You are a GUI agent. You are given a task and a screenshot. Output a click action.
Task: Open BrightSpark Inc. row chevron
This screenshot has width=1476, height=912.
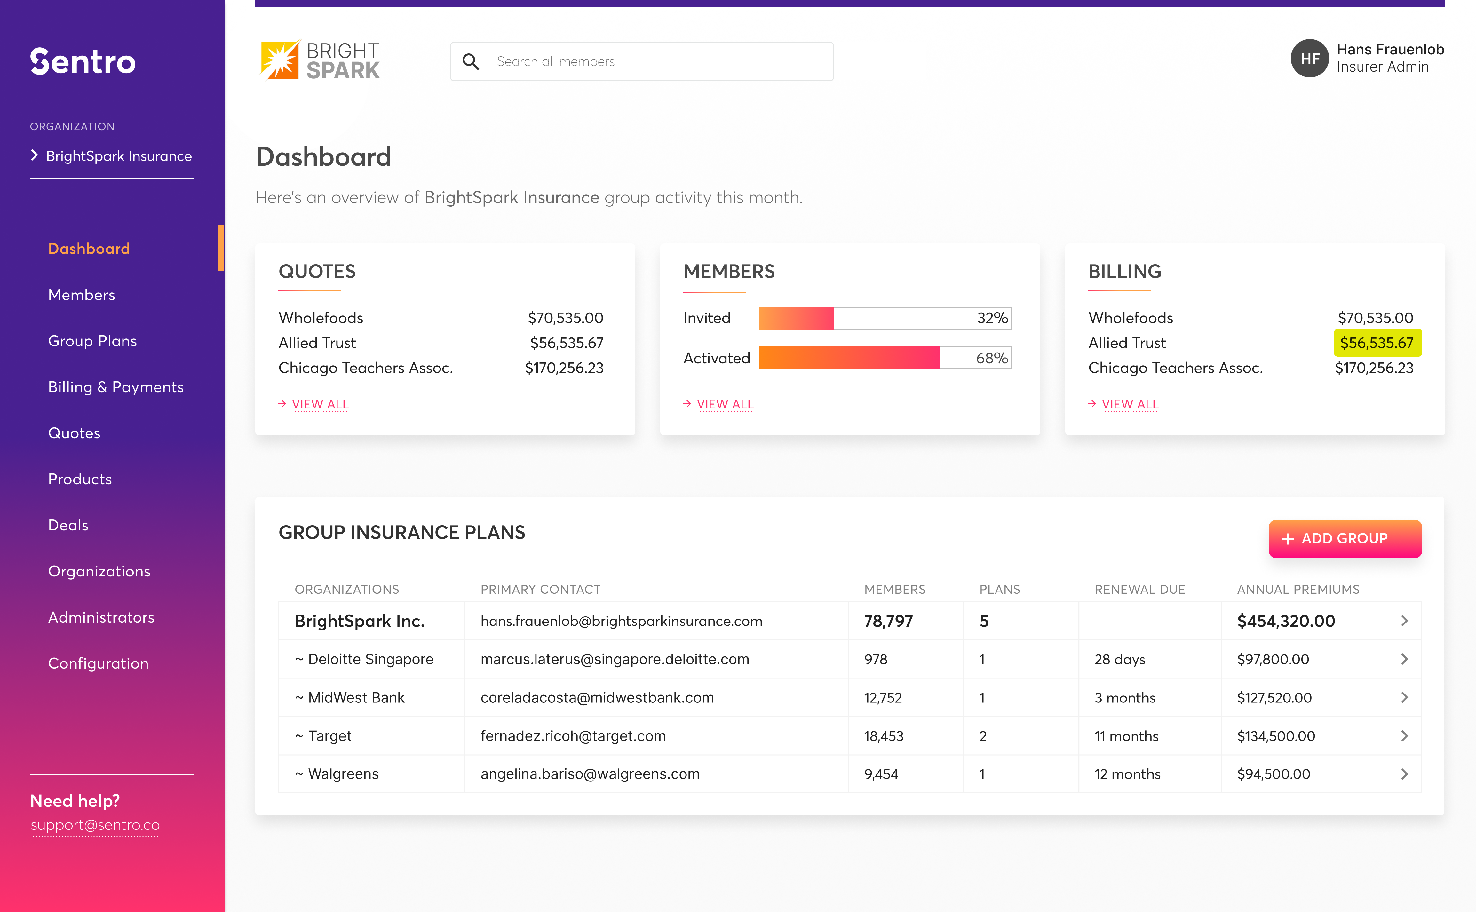(1404, 621)
